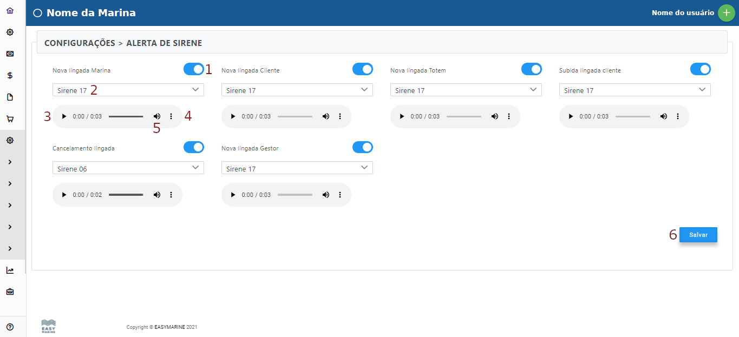This screenshot has width=739, height=337.
Task: Click the CONFIGURAÇÕES breadcrumb link
Action: (x=80, y=43)
